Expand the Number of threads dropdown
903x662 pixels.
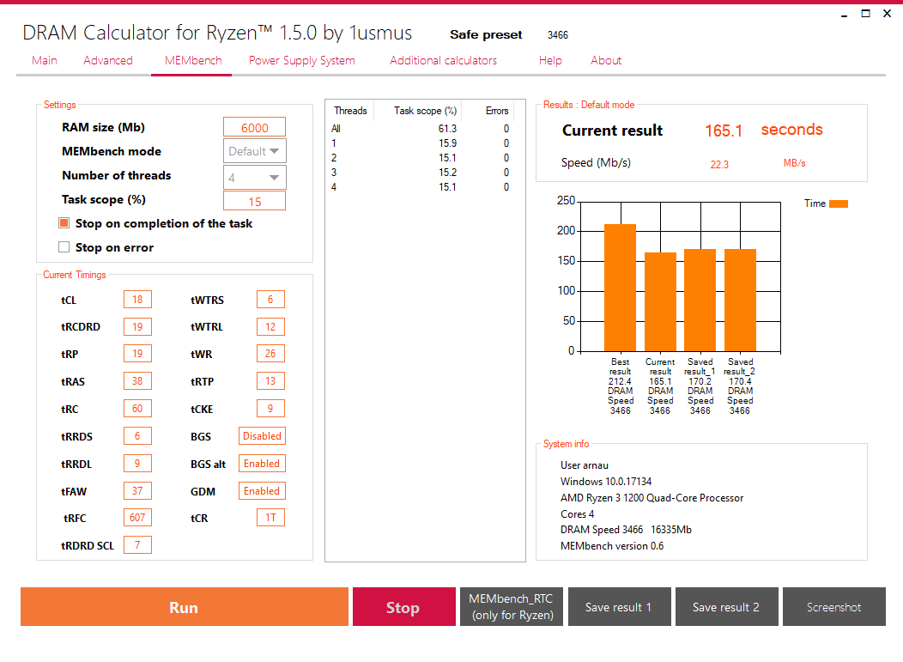(x=255, y=178)
